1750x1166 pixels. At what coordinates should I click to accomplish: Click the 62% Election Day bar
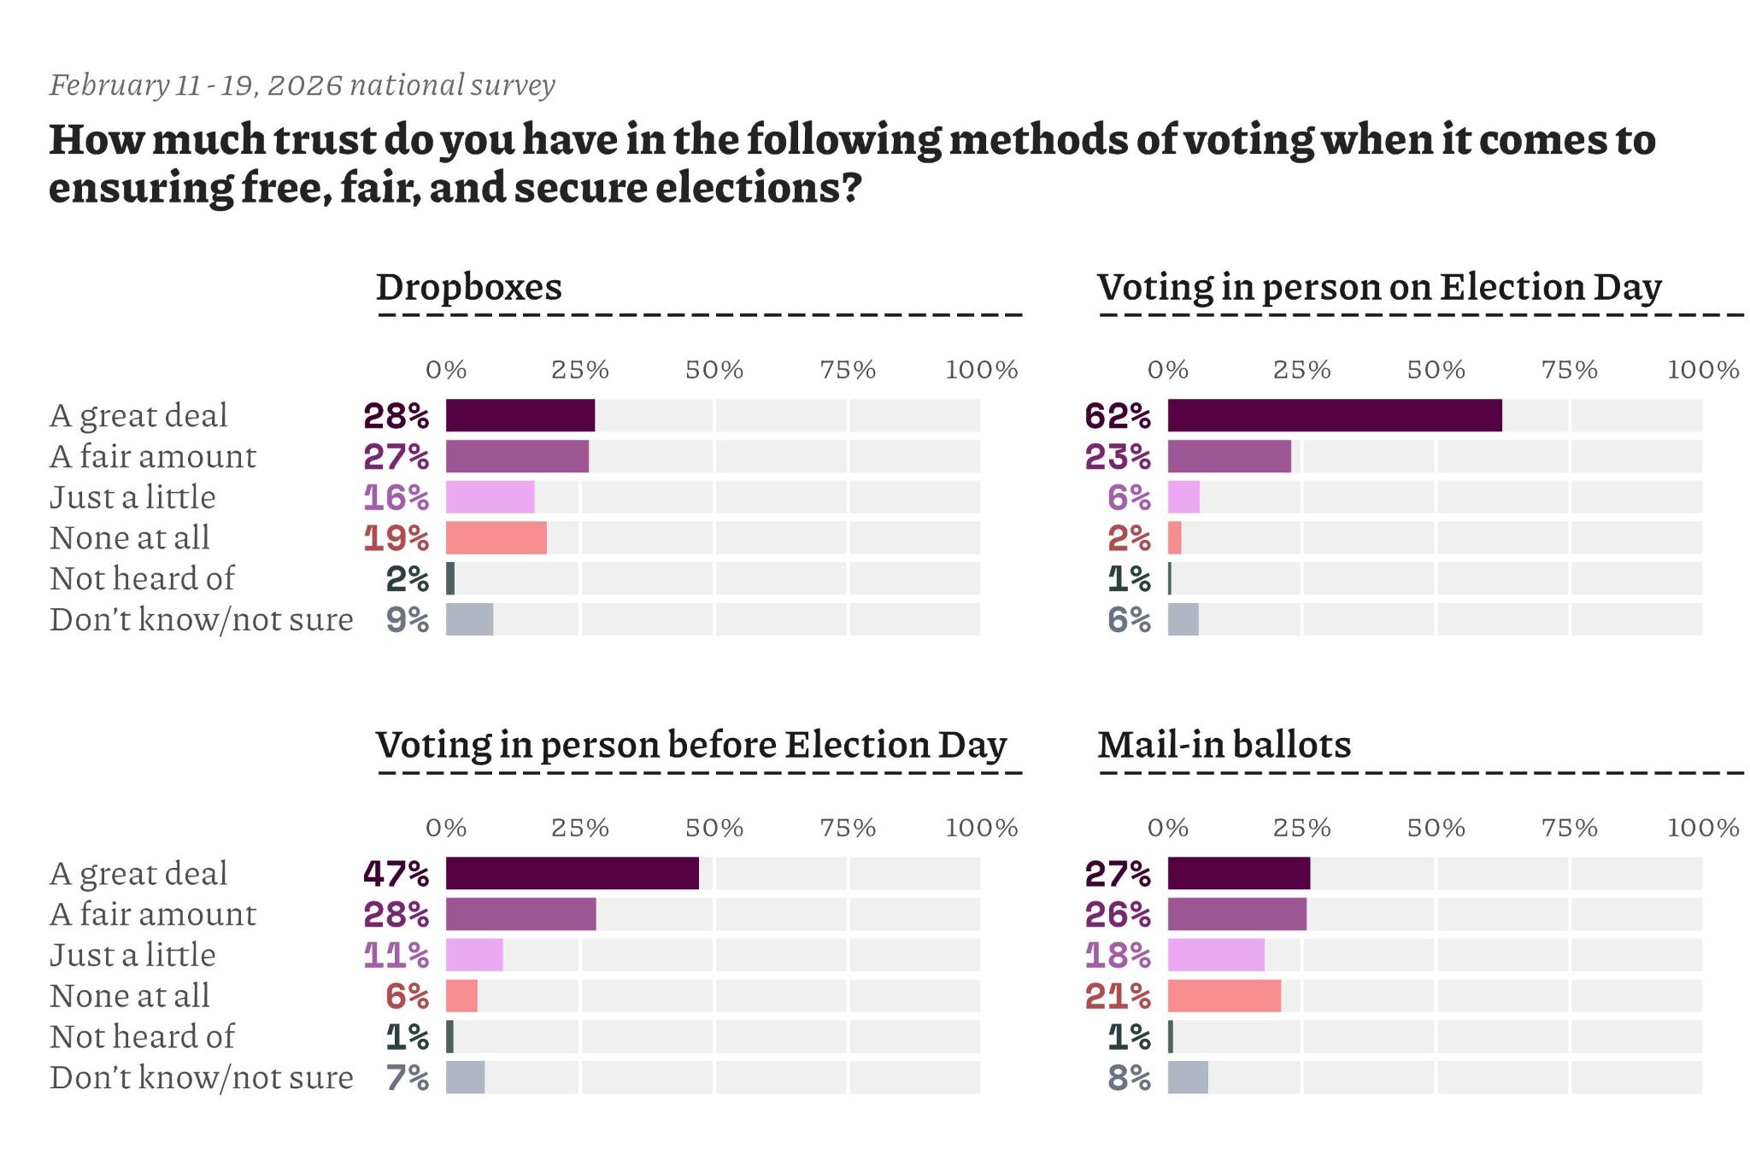tap(1334, 415)
